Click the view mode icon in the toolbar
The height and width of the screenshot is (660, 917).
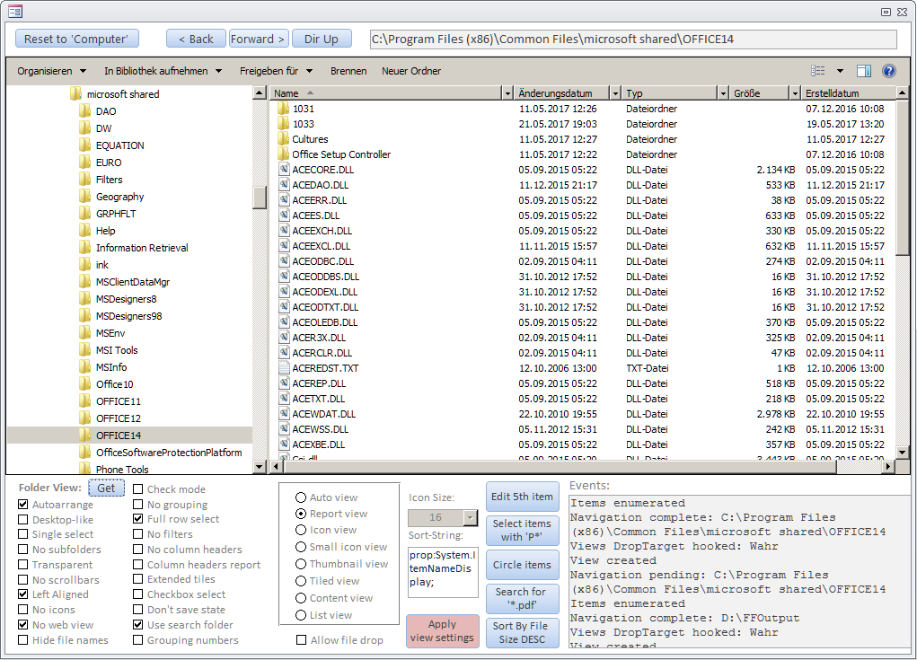[x=817, y=71]
